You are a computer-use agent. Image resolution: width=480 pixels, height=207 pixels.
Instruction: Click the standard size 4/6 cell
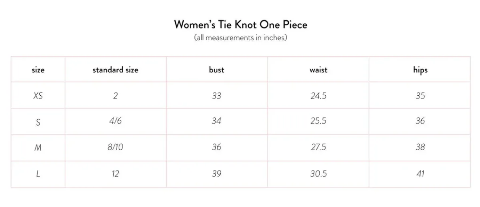point(116,122)
